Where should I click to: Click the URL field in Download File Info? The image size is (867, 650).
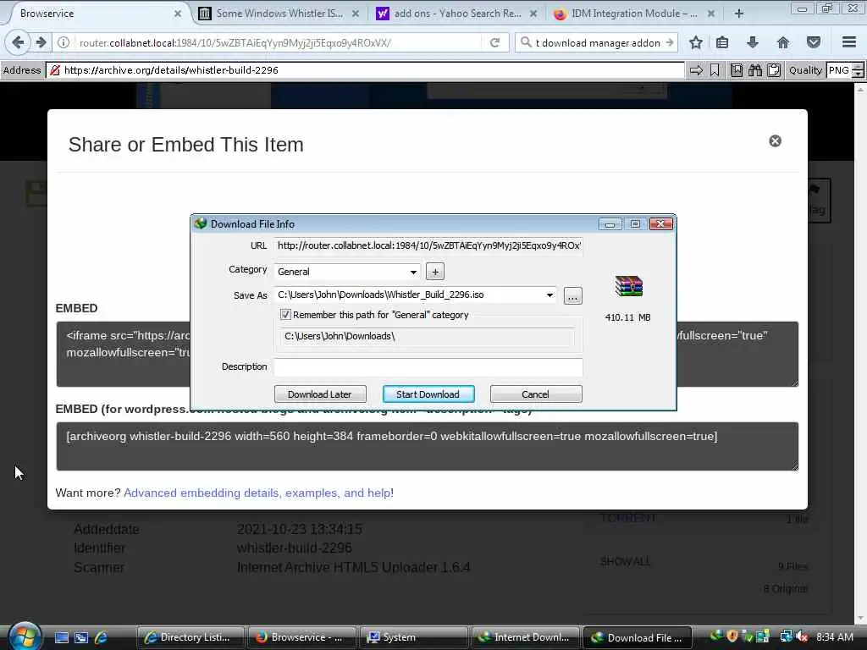[x=428, y=245]
